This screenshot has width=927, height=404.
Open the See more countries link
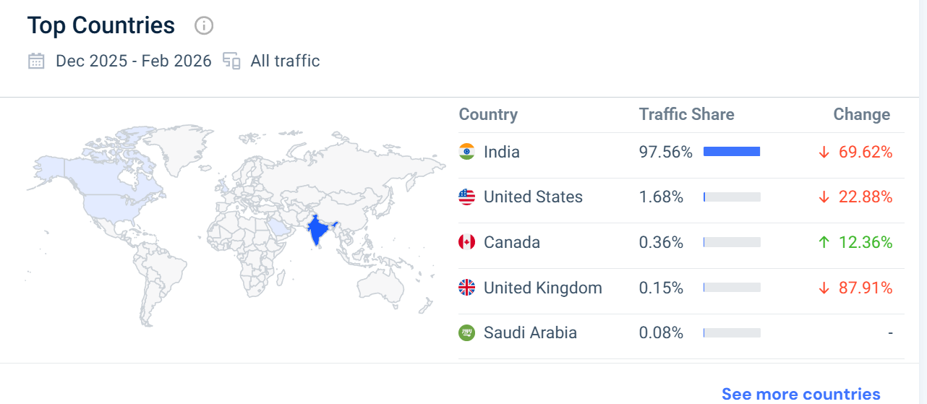tap(800, 394)
